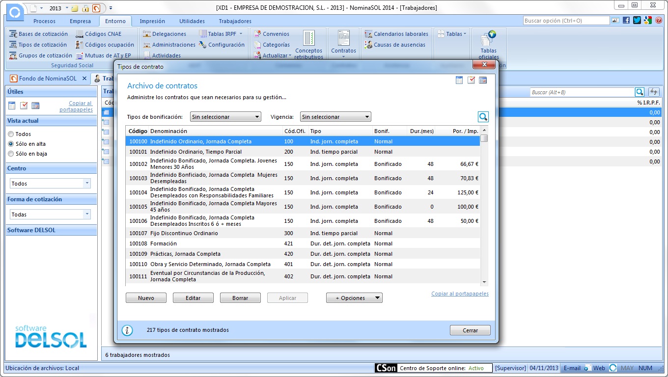668x377 pixels.
Task: Expand the Tipos de bonificación dropdown
Action: pos(225,117)
